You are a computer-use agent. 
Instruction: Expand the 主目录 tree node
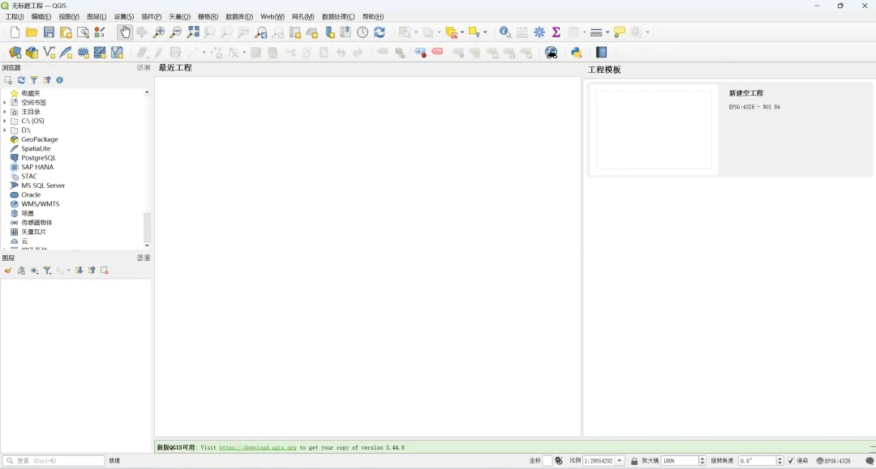click(x=5, y=112)
